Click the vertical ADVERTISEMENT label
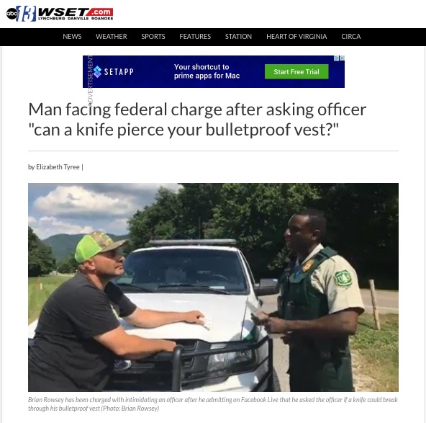 click(x=90, y=80)
